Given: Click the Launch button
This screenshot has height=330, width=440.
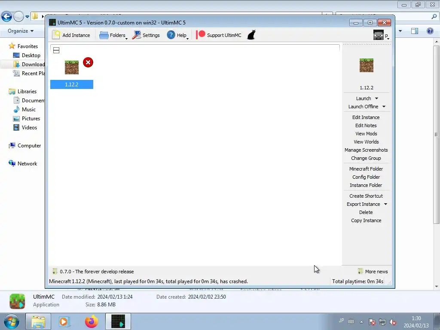Looking at the screenshot, I should click(364, 98).
